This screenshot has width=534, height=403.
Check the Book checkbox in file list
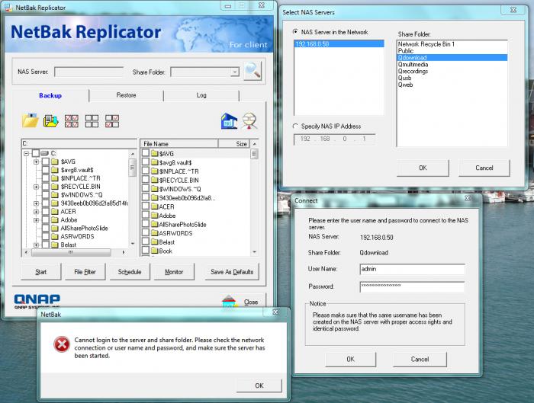[x=146, y=251]
